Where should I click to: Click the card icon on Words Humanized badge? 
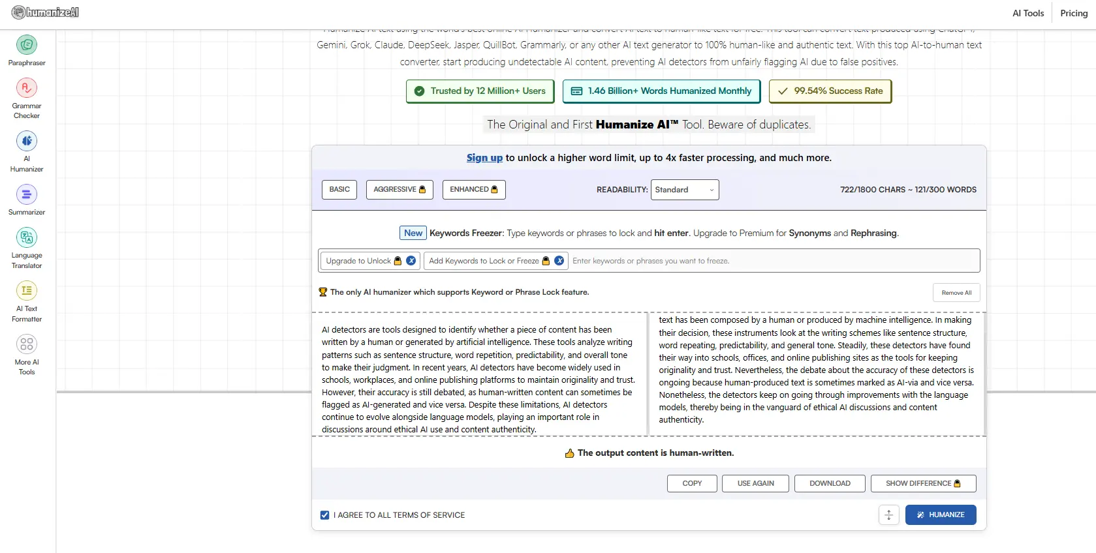576,91
